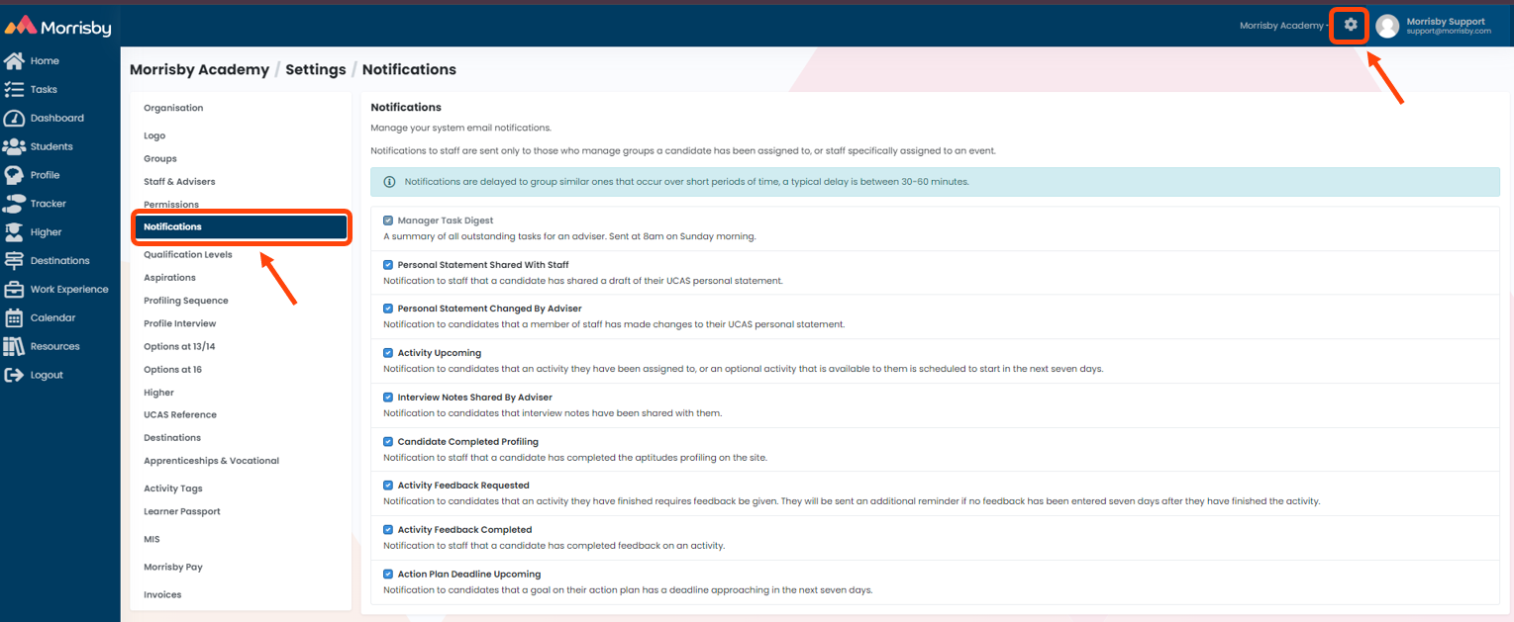Uncheck Personal Statement Shared With Staff
This screenshot has width=1514, height=622.
388,265
